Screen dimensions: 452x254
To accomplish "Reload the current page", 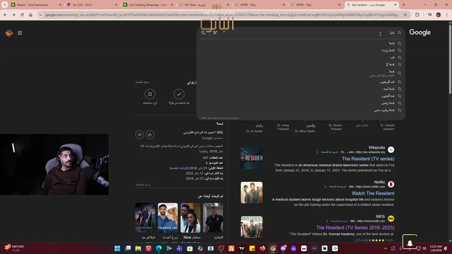I will tap(22, 15).
